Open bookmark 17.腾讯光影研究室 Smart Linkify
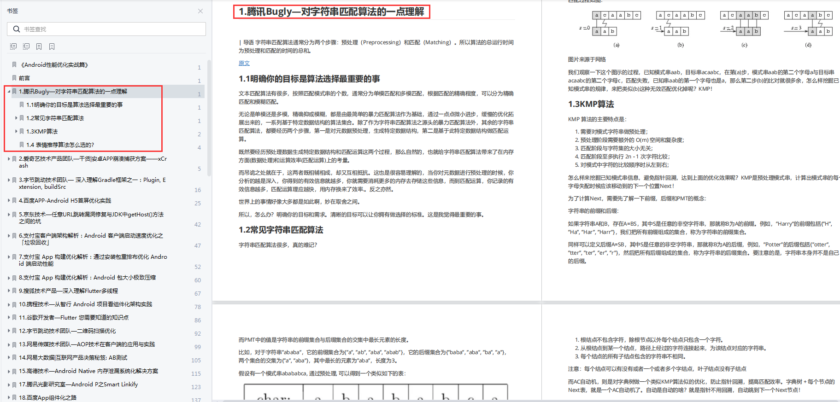840x402 pixels. click(78, 385)
